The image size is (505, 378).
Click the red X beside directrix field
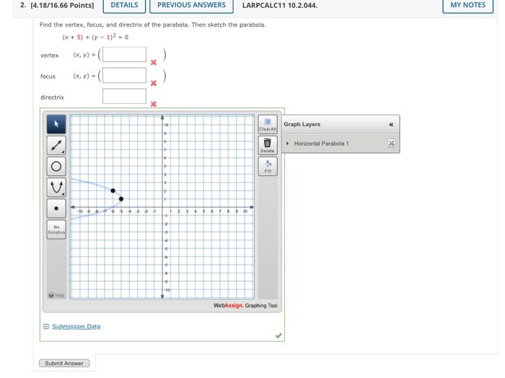click(154, 104)
